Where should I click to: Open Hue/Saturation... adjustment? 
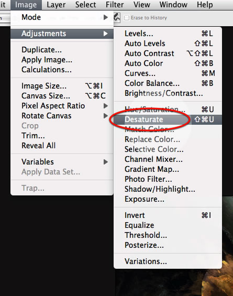168,109
